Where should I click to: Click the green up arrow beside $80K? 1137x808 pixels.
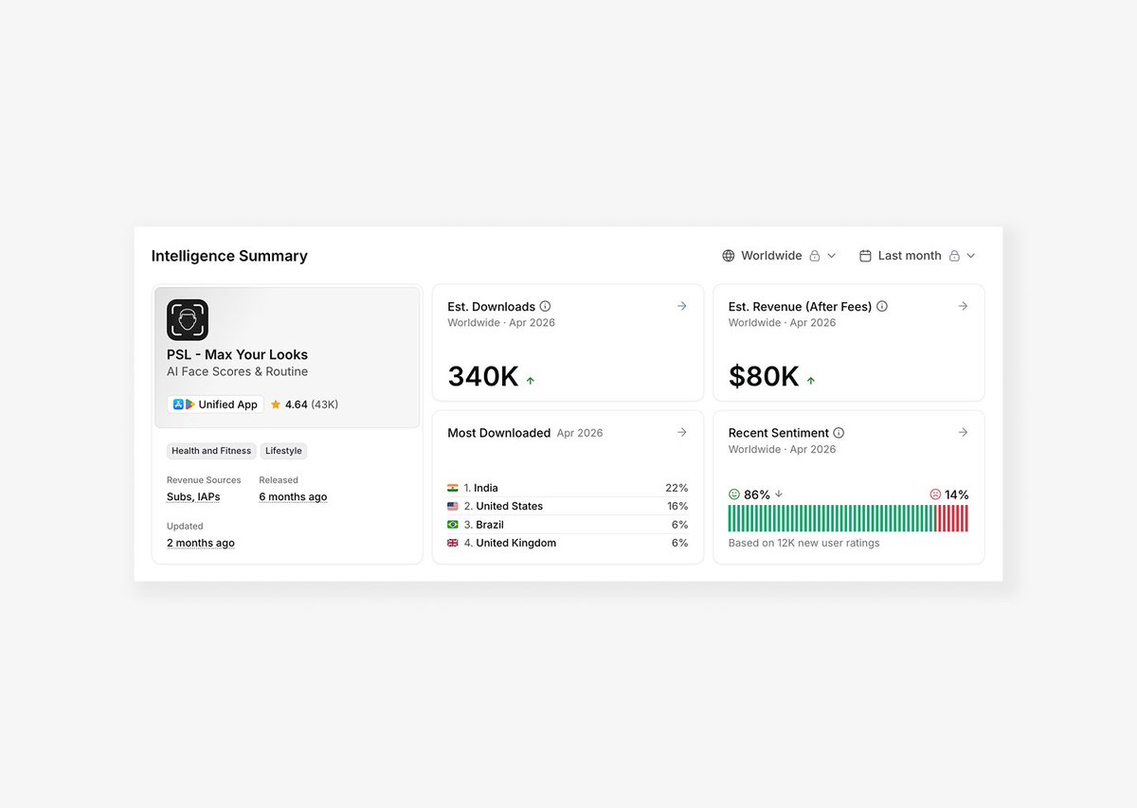[x=811, y=381]
